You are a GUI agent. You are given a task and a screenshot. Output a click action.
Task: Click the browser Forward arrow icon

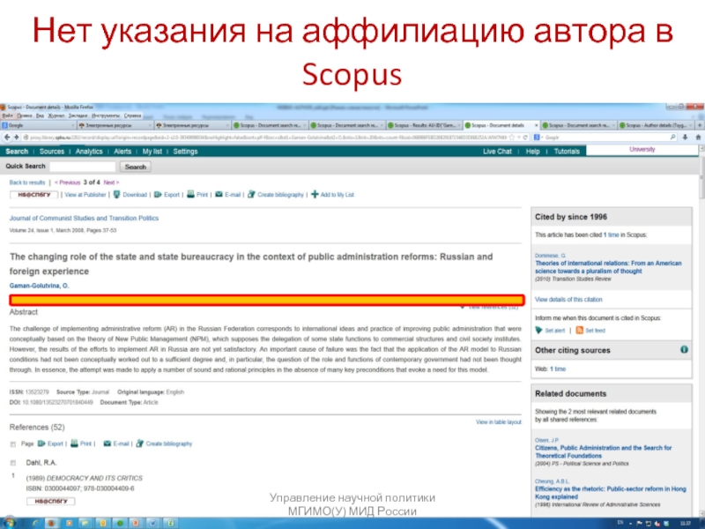coord(16,138)
